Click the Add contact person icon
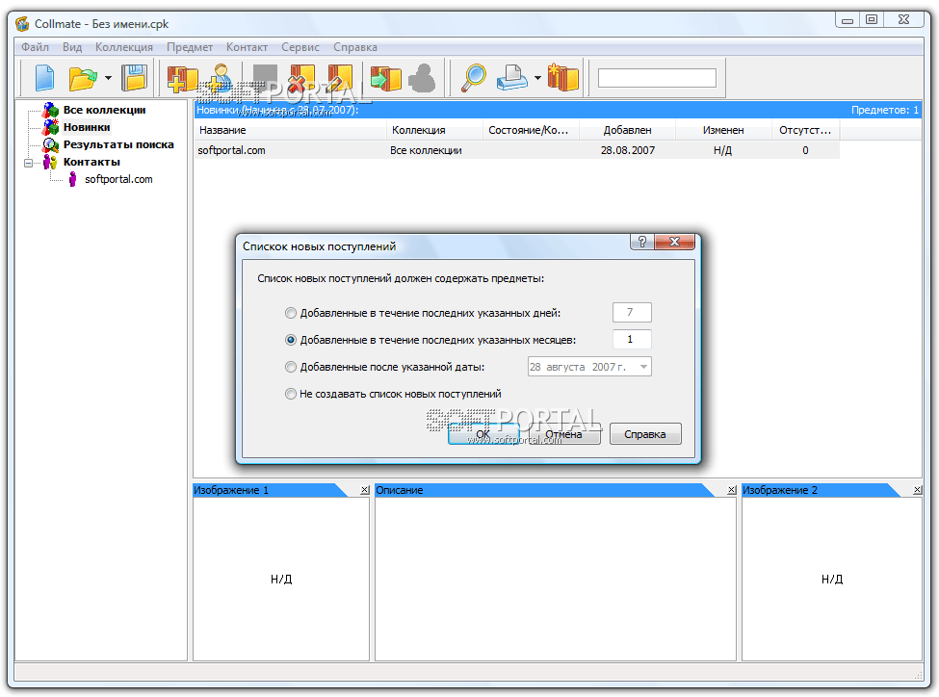Screen dimensions: 939x697 click(221, 78)
